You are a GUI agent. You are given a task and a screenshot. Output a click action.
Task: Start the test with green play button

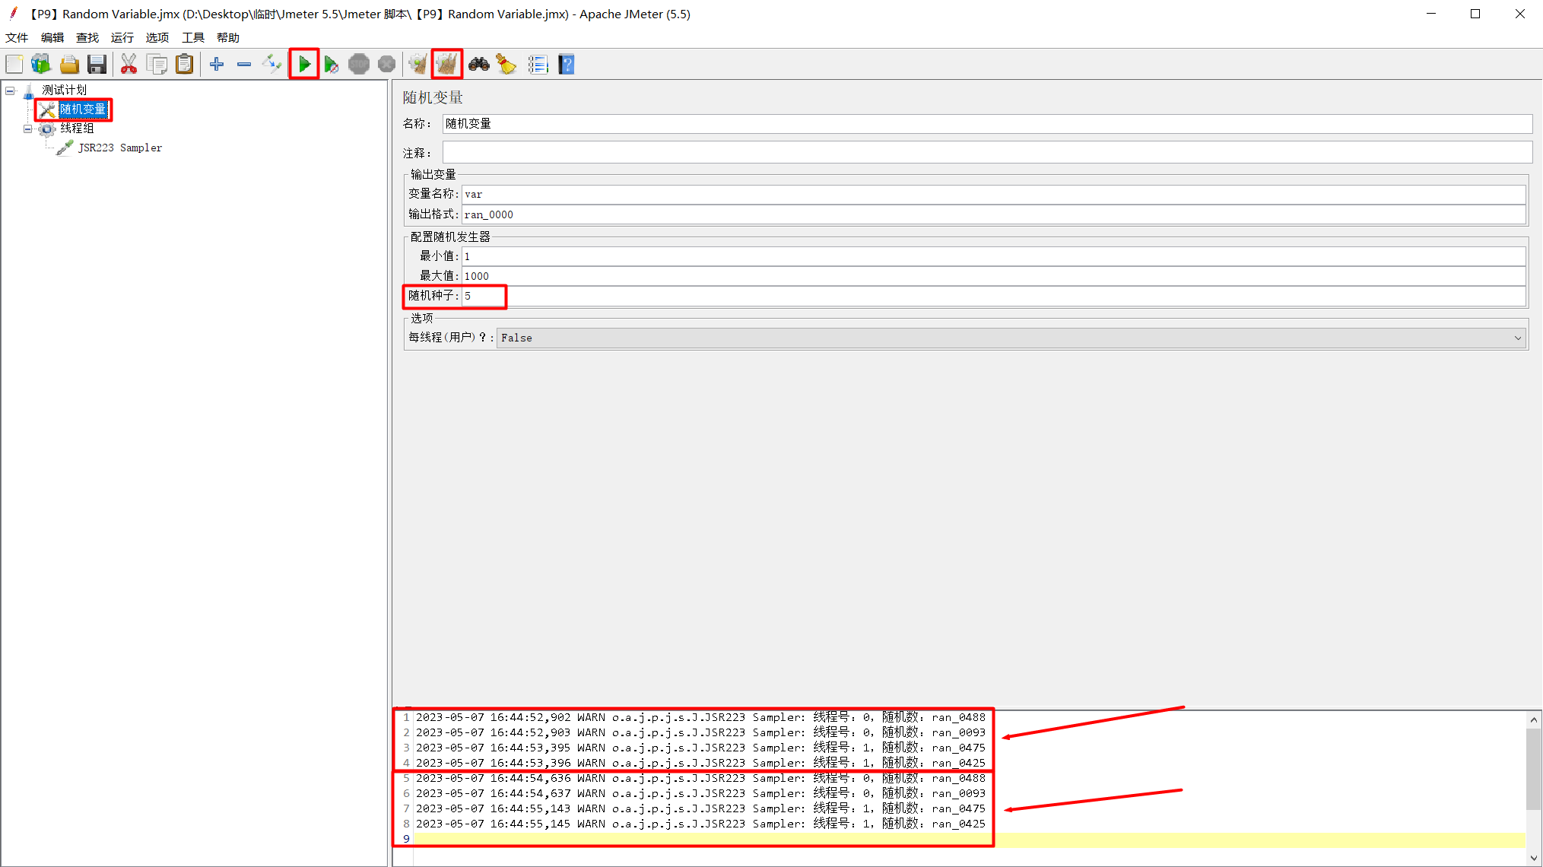pos(304,65)
